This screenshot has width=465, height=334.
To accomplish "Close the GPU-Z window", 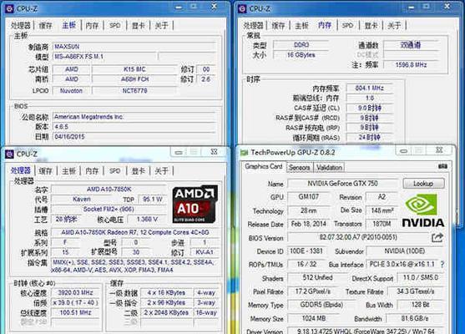I will 439,150.
